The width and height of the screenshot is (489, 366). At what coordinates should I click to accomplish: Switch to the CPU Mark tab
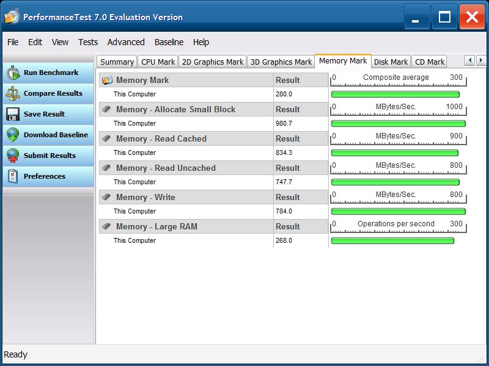pos(158,62)
